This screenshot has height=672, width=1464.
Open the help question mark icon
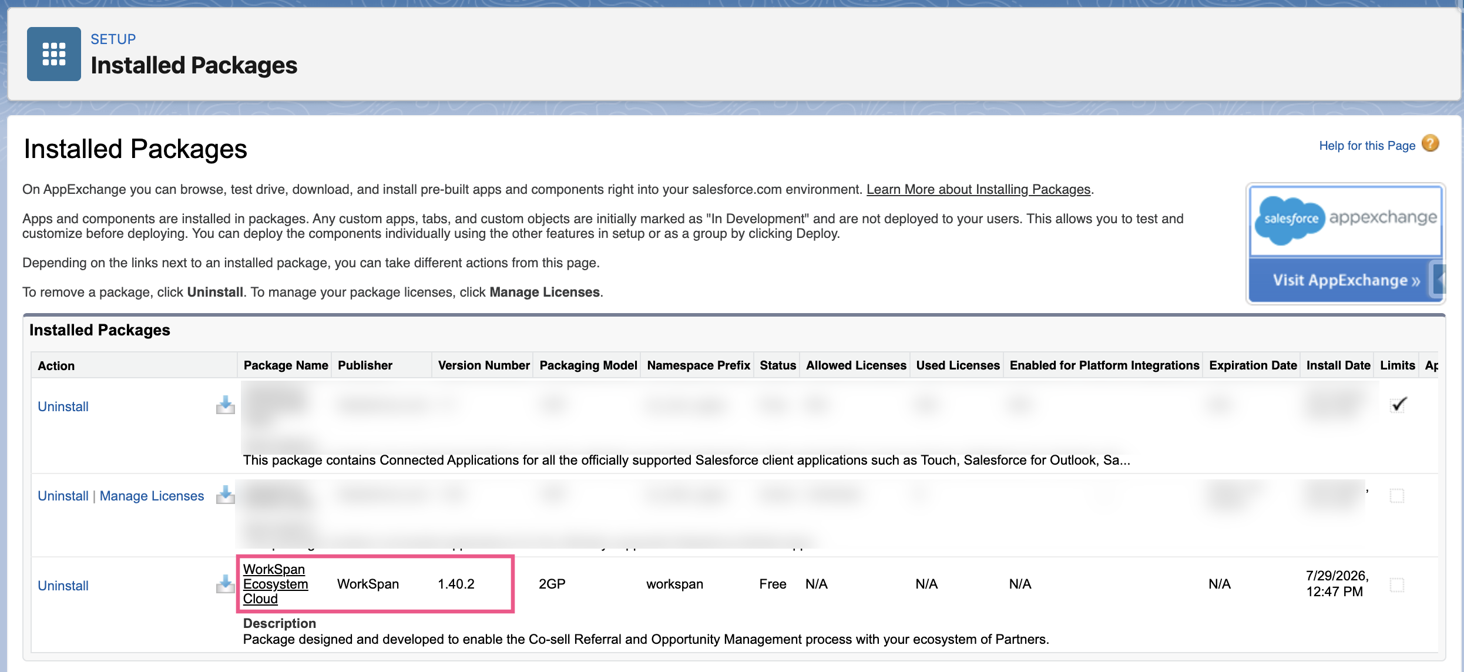pyautogui.click(x=1431, y=143)
